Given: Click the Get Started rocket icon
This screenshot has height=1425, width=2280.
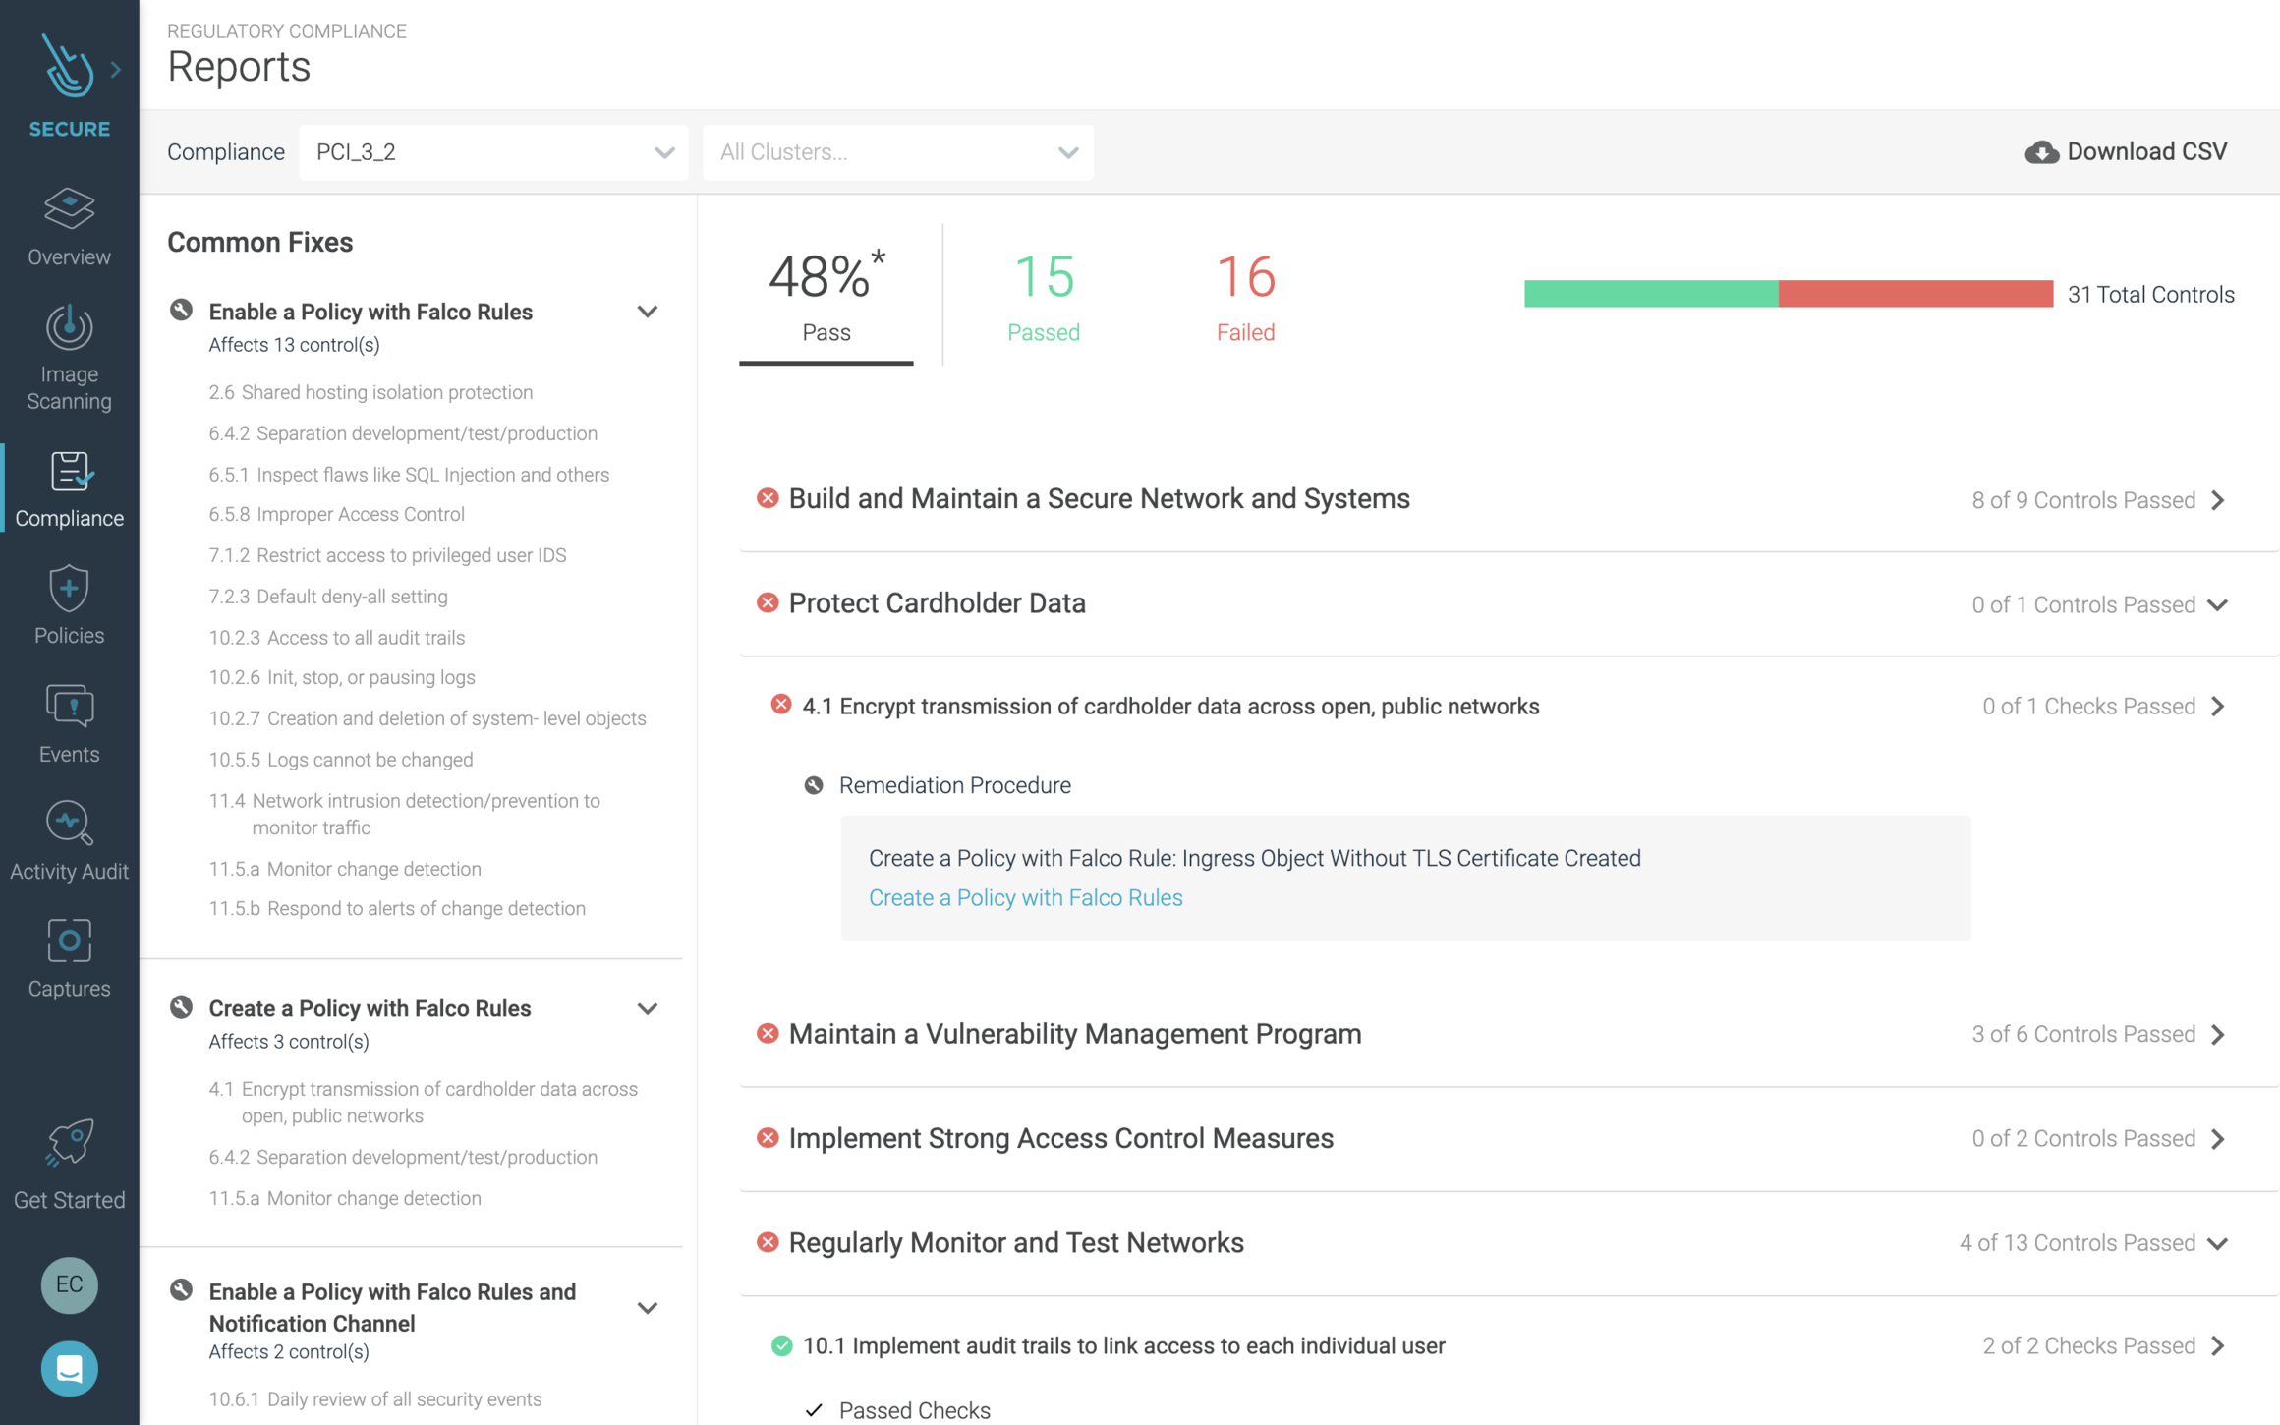Looking at the screenshot, I should 69,1143.
